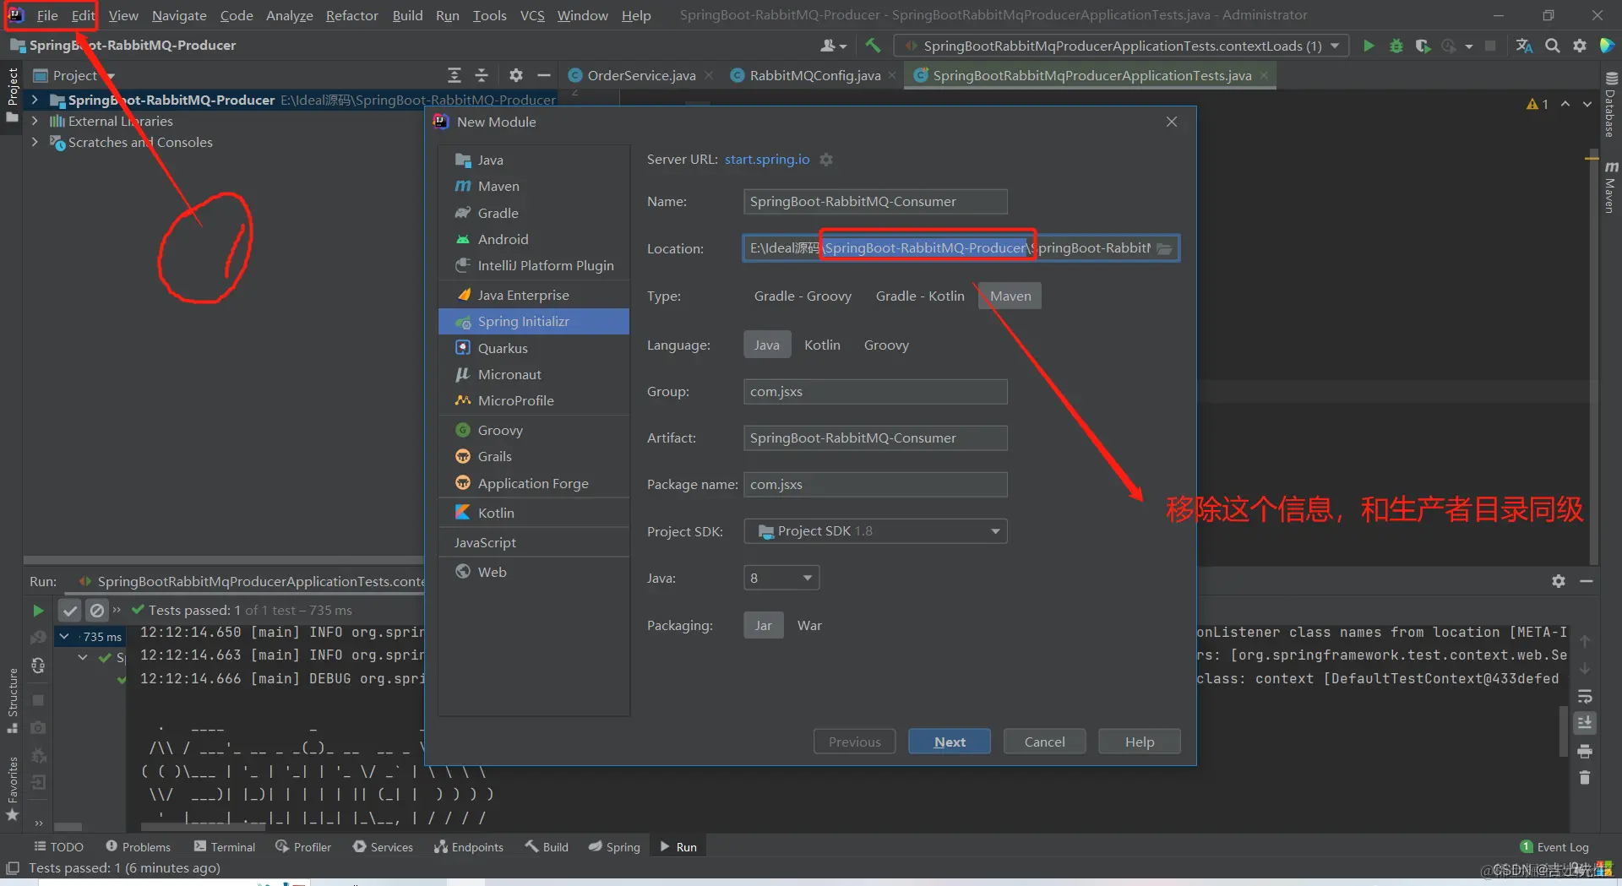Image resolution: width=1622 pixels, height=886 pixels.
Task: Open the Refactor menu
Action: coord(351,15)
